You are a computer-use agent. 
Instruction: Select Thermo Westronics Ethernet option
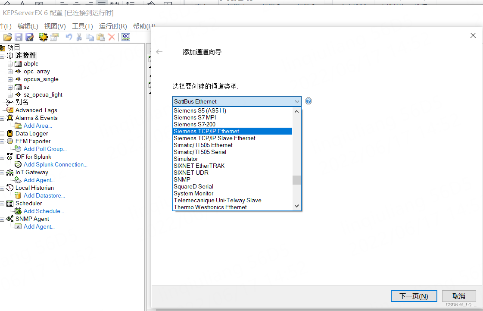(233, 207)
